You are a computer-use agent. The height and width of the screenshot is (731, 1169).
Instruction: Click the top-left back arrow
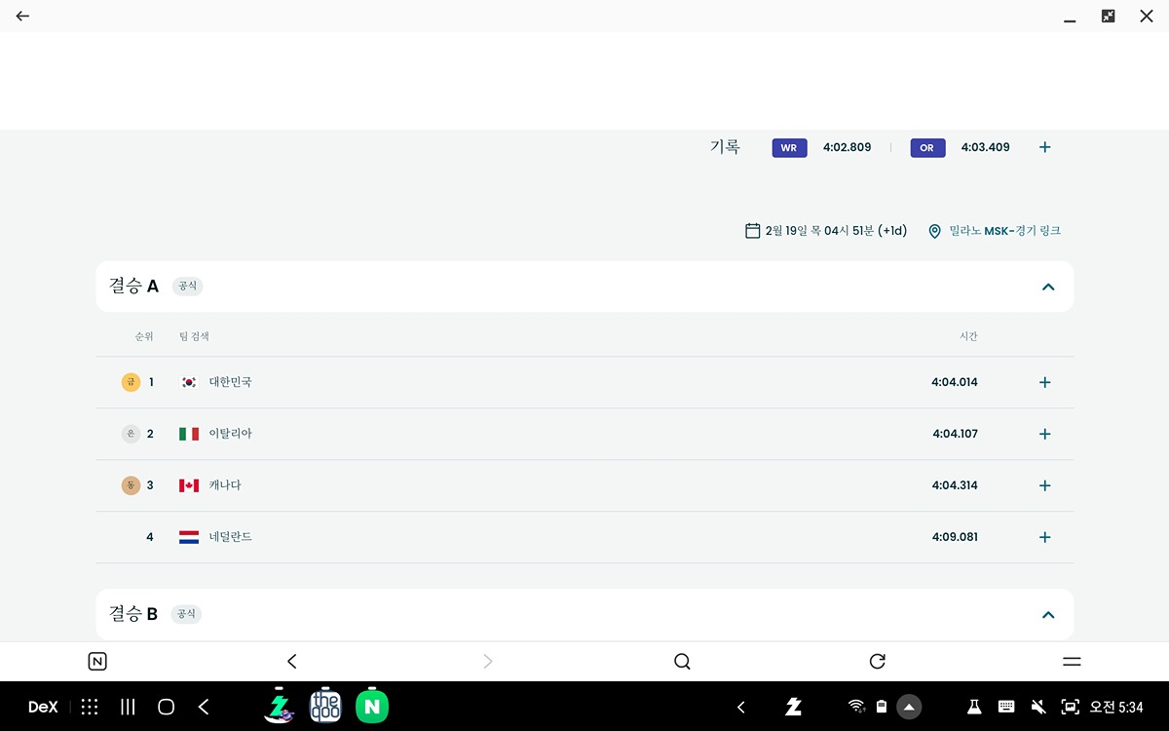click(22, 17)
